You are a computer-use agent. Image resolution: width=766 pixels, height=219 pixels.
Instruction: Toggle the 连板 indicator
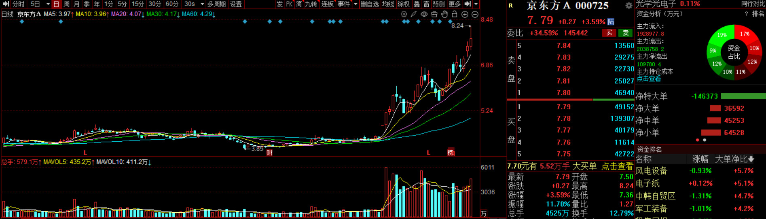(x=327, y=4)
